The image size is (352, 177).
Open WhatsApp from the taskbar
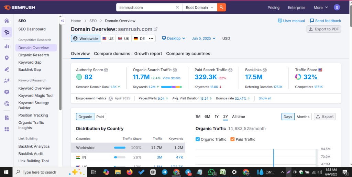point(211,172)
